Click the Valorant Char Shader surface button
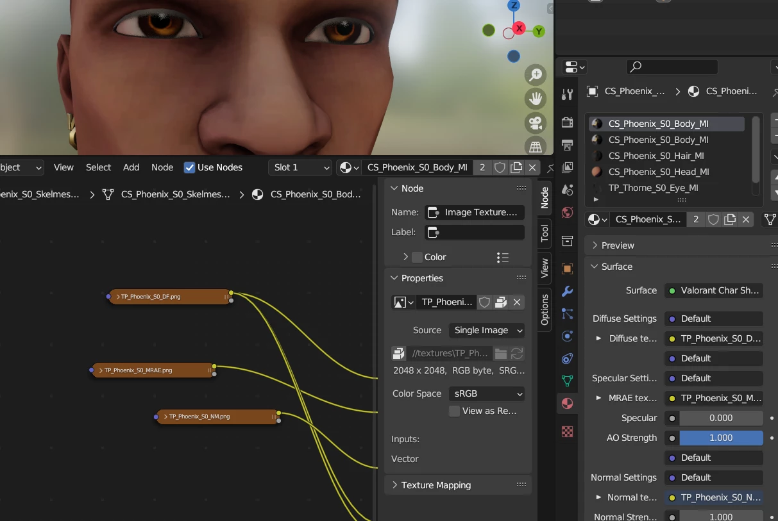The width and height of the screenshot is (778, 521). (714, 290)
